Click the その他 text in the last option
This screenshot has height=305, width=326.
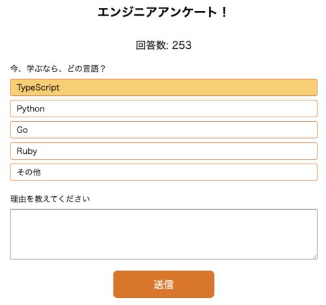[29, 172]
